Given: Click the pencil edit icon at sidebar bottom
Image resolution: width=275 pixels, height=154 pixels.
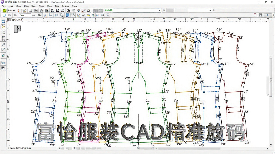Looking at the screenshot, I should (3, 68).
